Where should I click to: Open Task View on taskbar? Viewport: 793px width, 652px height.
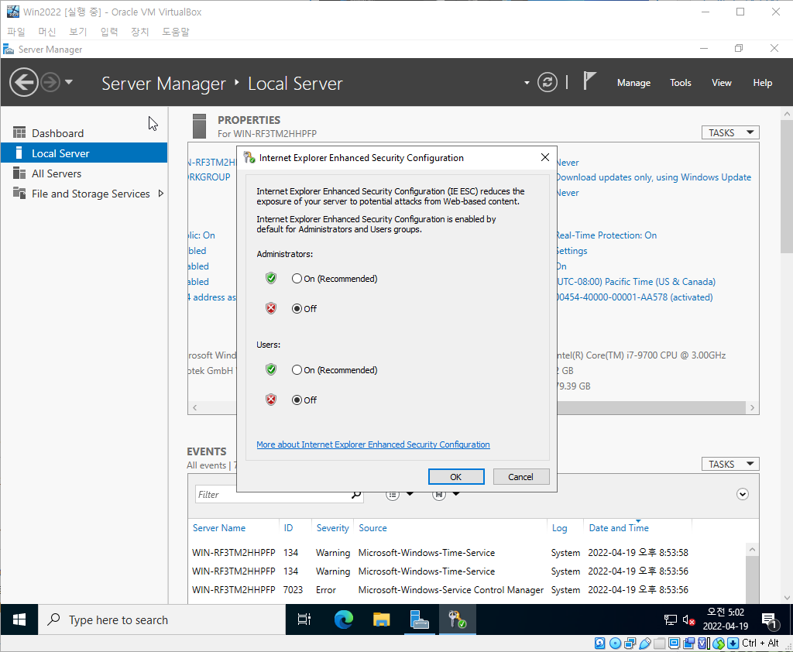tap(304, 619)
